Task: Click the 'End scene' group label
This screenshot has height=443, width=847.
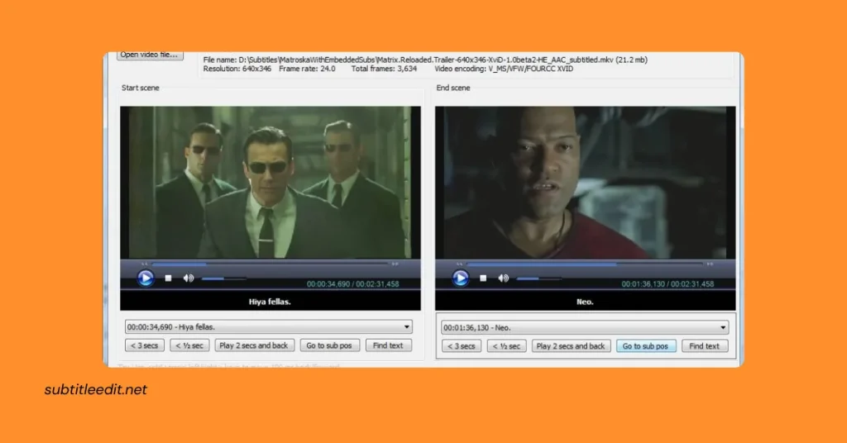Action: tap(453, 88)
